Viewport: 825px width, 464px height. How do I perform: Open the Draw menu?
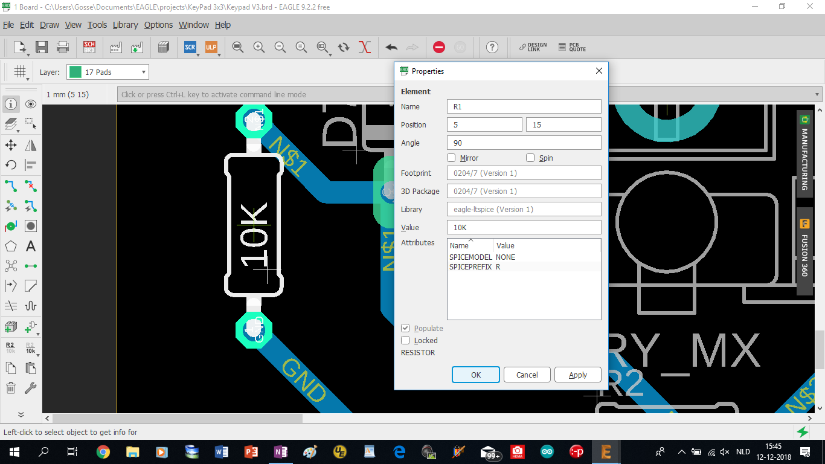pyautogui.click(x=50, y=25)
